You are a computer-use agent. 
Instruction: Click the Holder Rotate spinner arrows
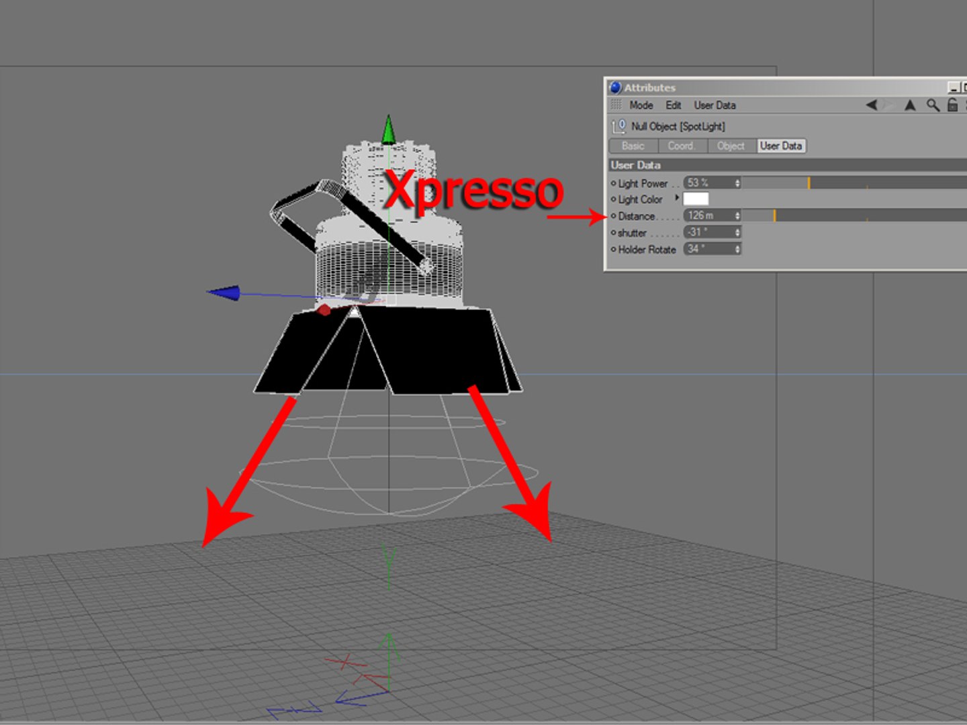click(x=737, y=249)
